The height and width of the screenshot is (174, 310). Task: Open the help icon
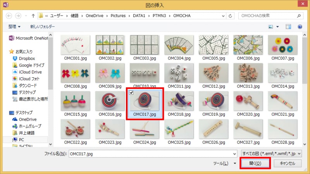tap(300, 27)
